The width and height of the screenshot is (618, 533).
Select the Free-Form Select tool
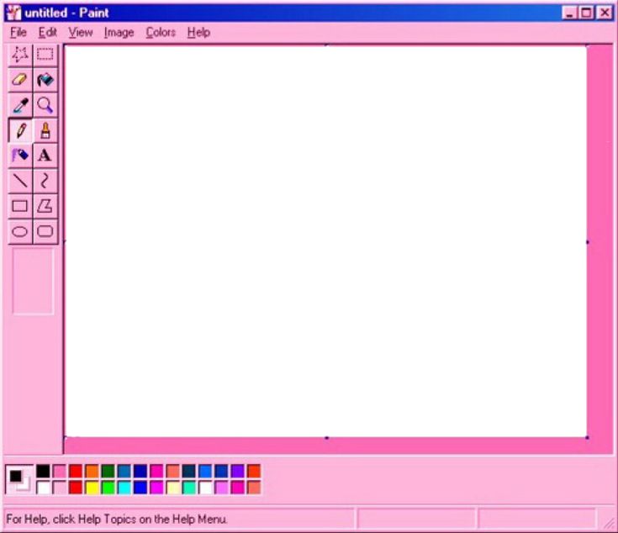[x=20, y=55]
